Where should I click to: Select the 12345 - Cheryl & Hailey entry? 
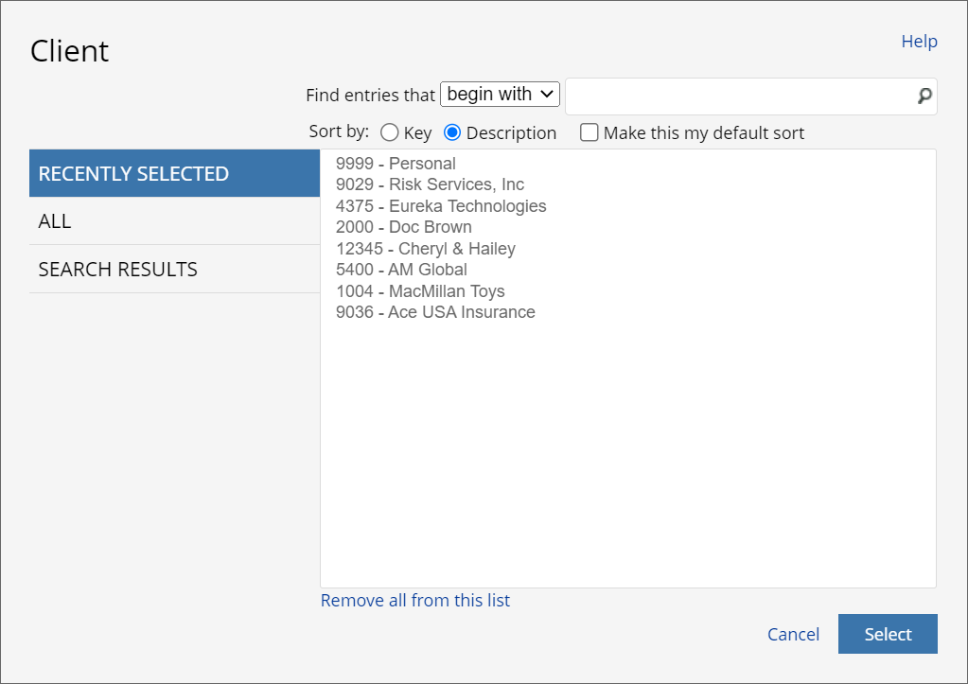(426, 248)
